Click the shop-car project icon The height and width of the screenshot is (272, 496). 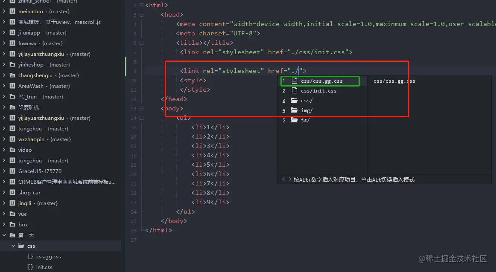(x=12, y=192)
